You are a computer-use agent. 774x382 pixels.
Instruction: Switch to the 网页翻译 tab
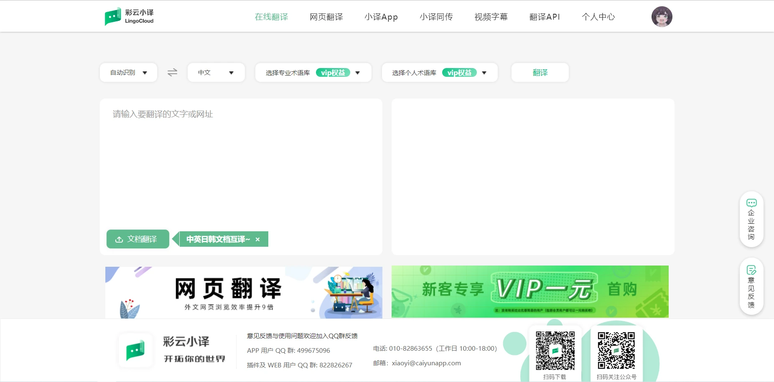click(x=326, y=17)
